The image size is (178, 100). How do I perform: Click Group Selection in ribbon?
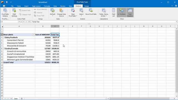(x=40, y=9)
